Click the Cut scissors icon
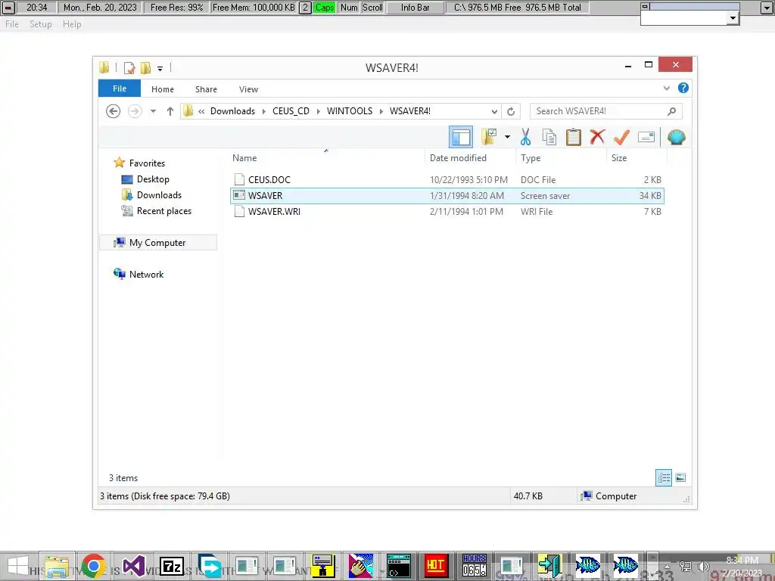The width and height of the screenshot is (775, 581). coord(525,137)
